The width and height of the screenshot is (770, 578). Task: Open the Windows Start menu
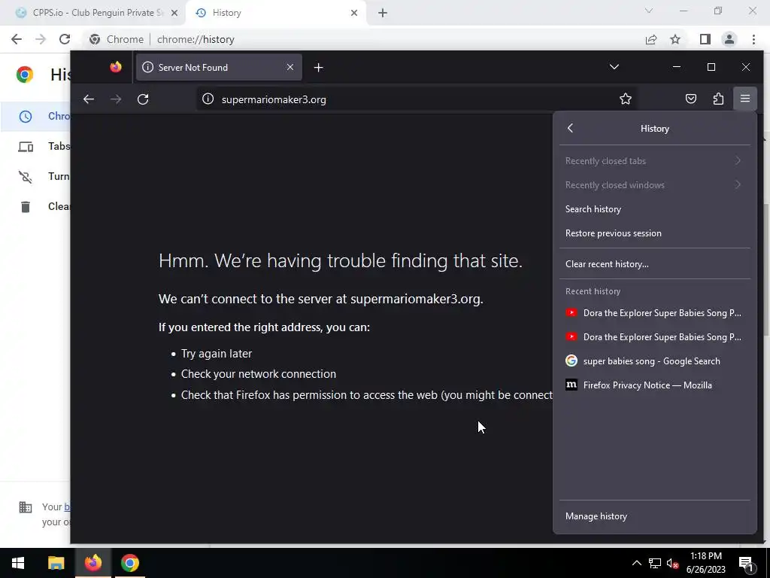18,563
